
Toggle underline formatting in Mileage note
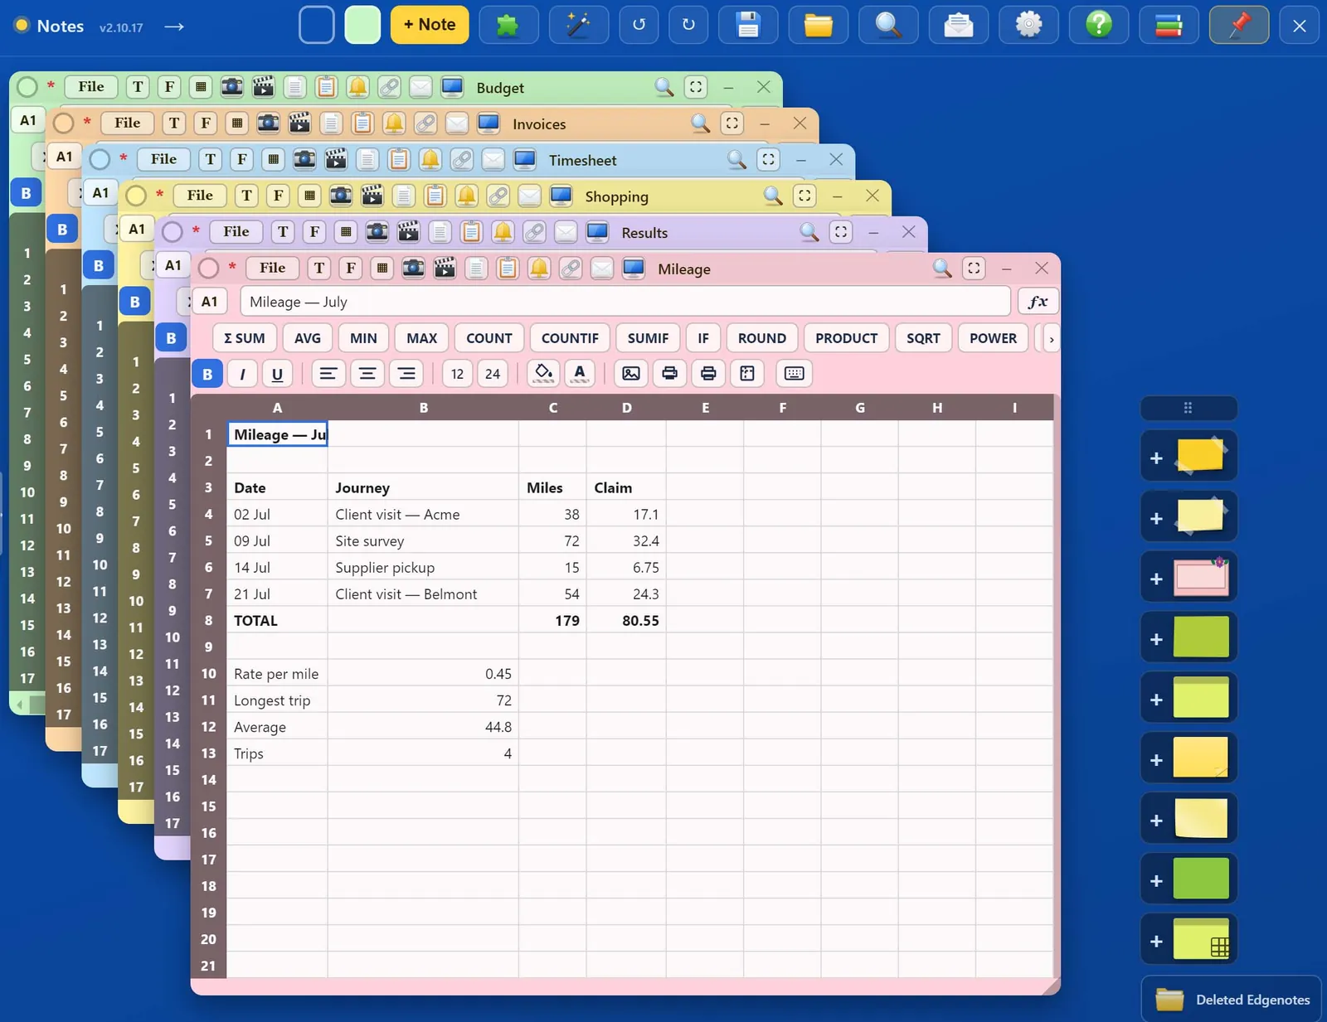click(x=277, y=374)
